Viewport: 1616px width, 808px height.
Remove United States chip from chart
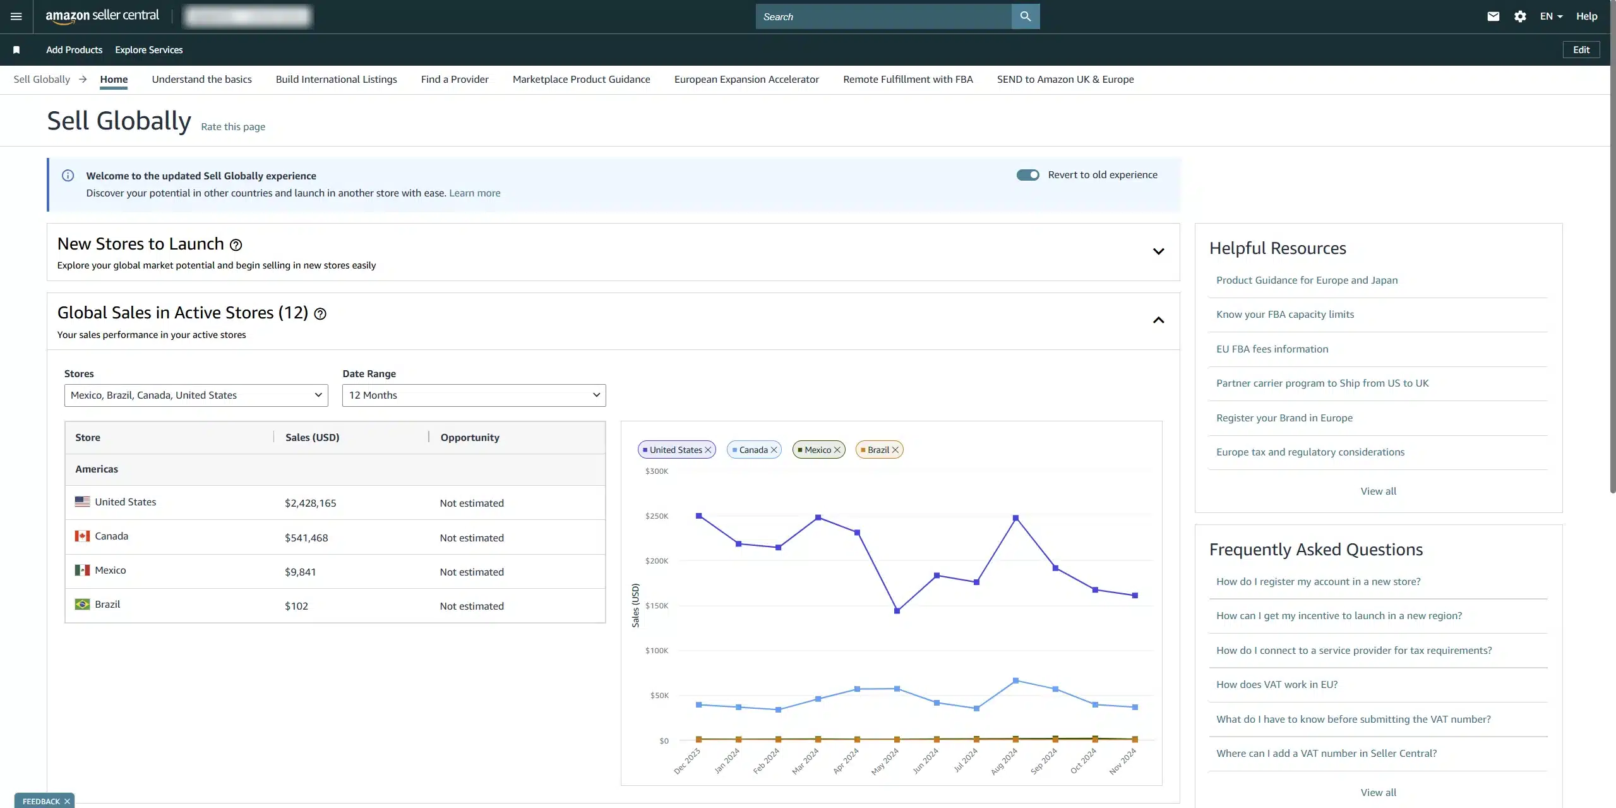(x=708, y=450)
